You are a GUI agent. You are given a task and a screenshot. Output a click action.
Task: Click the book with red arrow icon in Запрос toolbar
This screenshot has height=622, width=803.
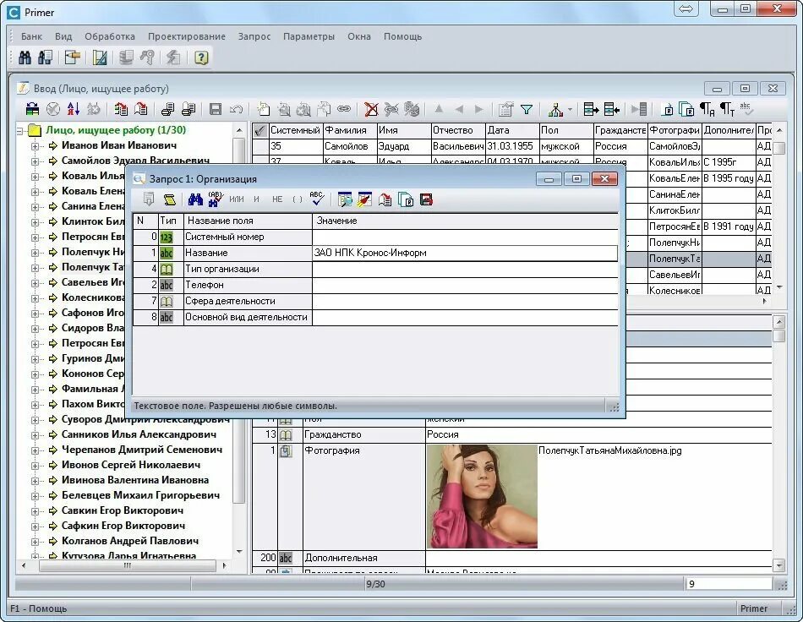point(385,199)
